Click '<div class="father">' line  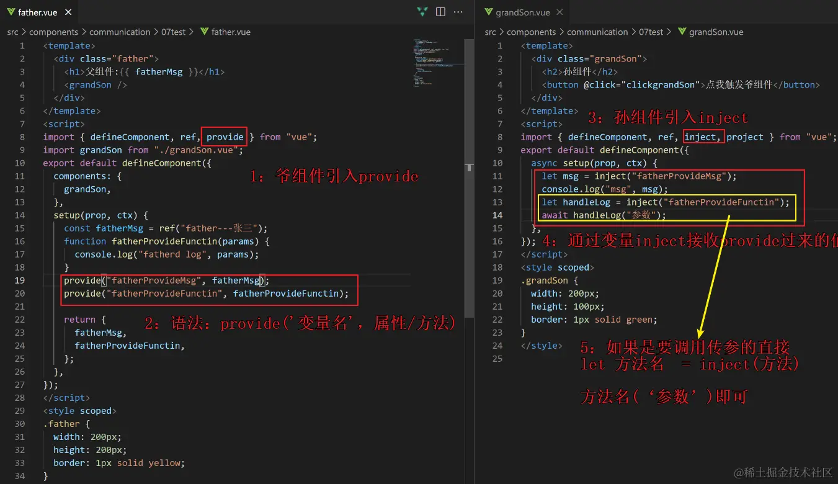coord(106,59)
